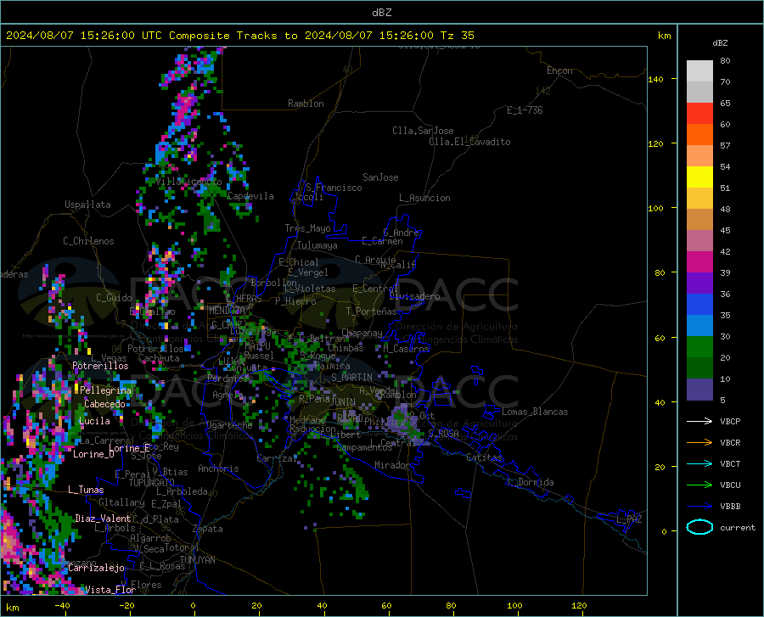Click the Vista_Flor label
Screen dimensions: 764x617
(110, 590)
